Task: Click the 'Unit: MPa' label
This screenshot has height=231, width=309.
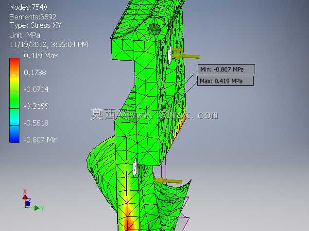Action: [x=25, y=35]
